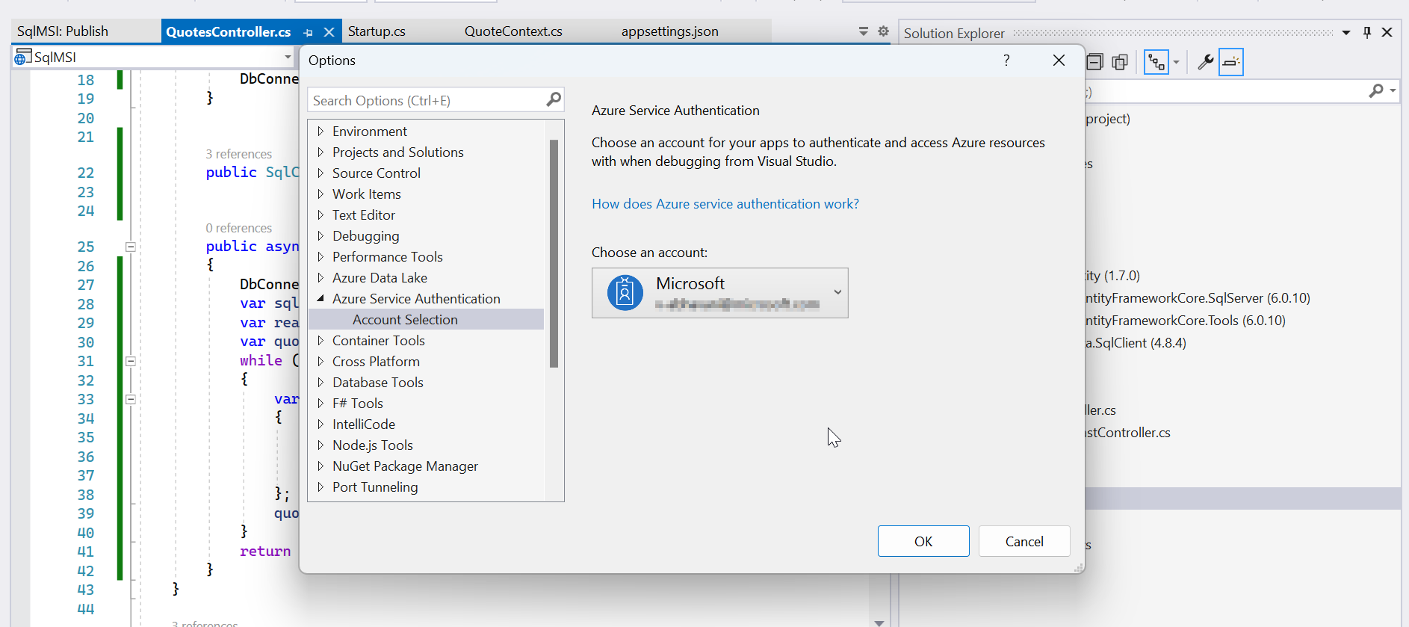Collapse code block at line 33
1409x627 pixels.
point(131,399)
